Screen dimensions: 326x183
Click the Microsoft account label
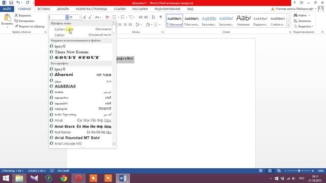click(x=294, y=9)
